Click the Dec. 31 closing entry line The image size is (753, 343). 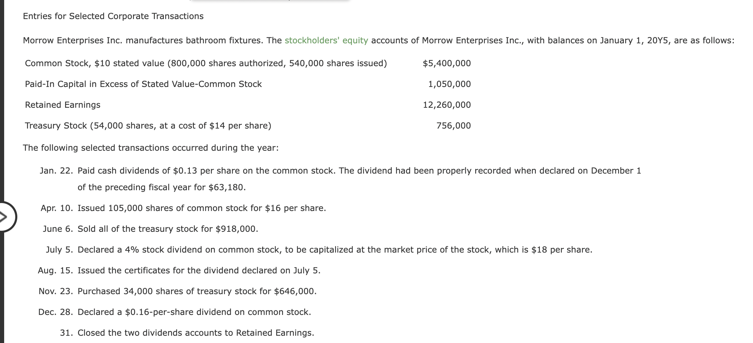coord(187,333)
